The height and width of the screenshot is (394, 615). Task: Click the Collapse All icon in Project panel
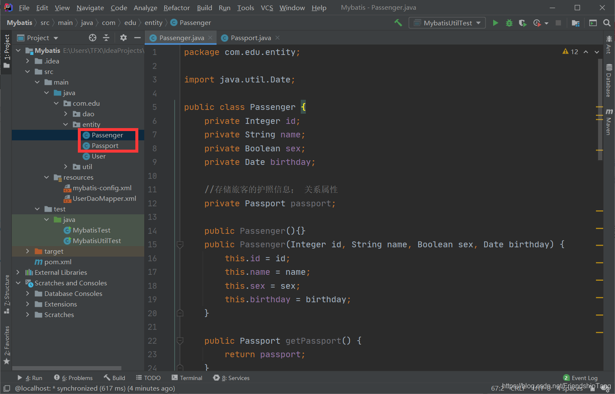click(106, 38)
